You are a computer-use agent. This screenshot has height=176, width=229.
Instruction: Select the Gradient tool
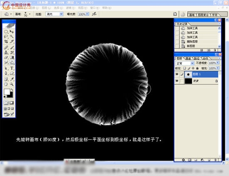coord(12,57)
